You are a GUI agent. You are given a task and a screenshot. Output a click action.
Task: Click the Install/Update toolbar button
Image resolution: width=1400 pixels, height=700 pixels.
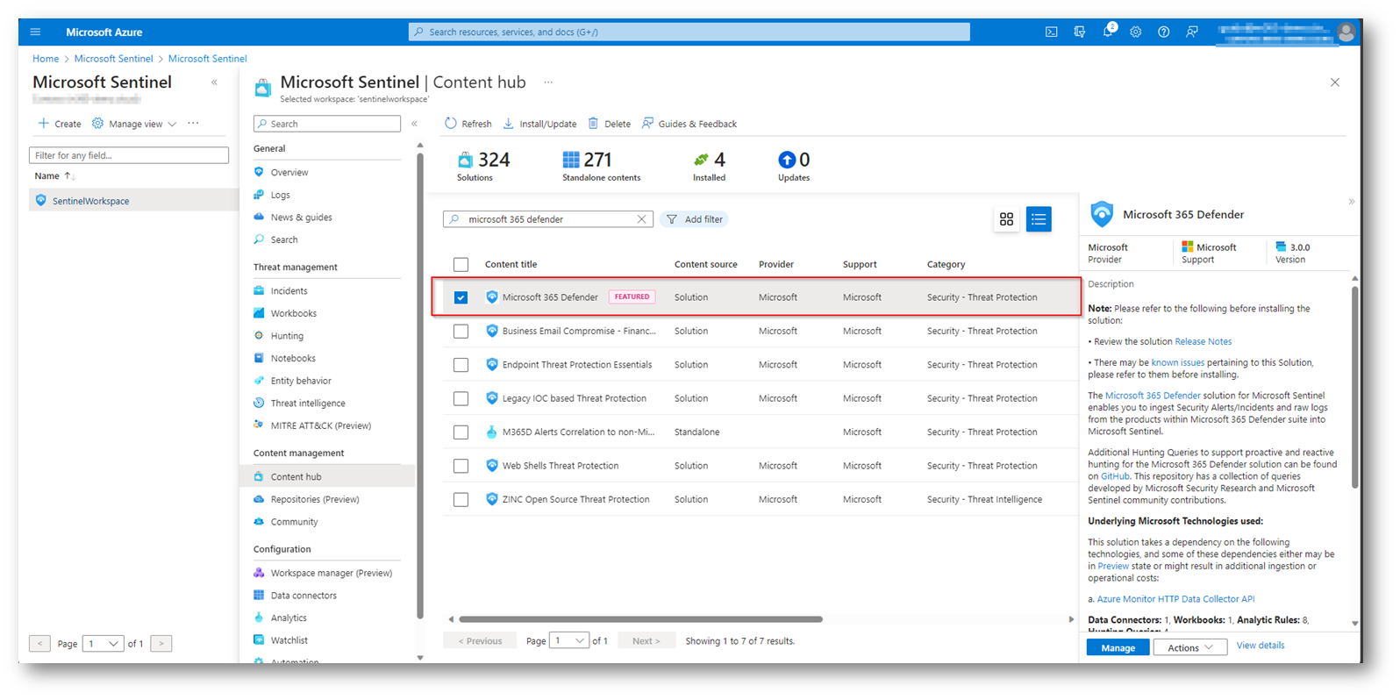[x=539, y=124]
